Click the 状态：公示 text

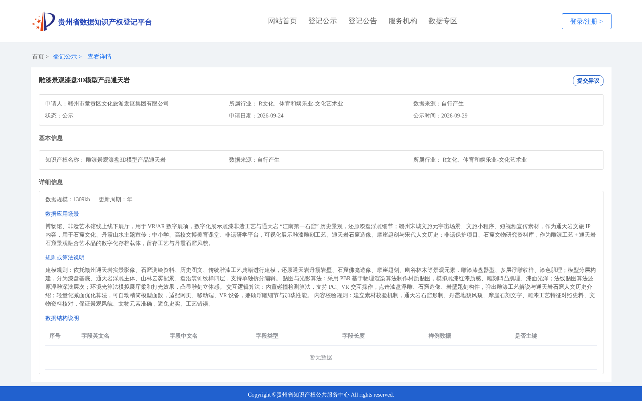[59, 116]
